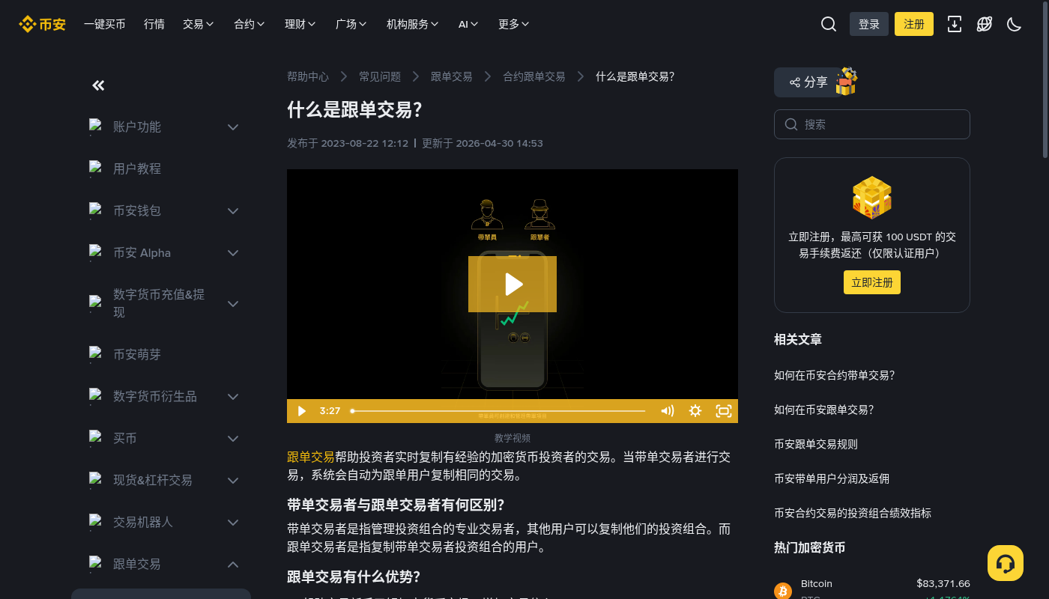Click 立即注册 button in promo card

pyautogui.click(x=872, y=282)
